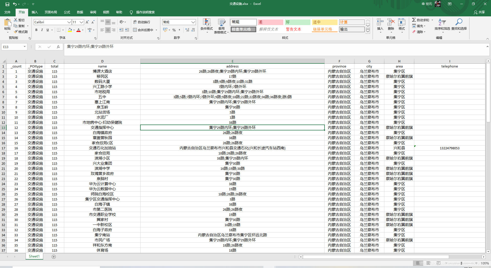491x268 pixels.
Task: Click the Copy (复制) icon
Action: pos(16,26)
